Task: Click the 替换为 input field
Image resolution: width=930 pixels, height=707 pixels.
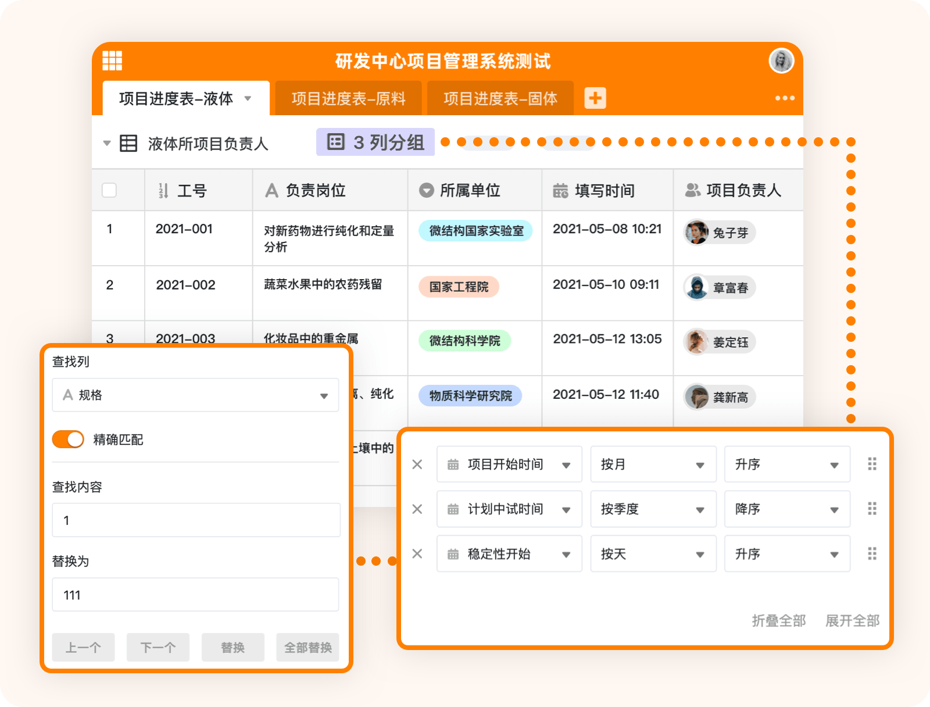Action: [x=195, y=595]
